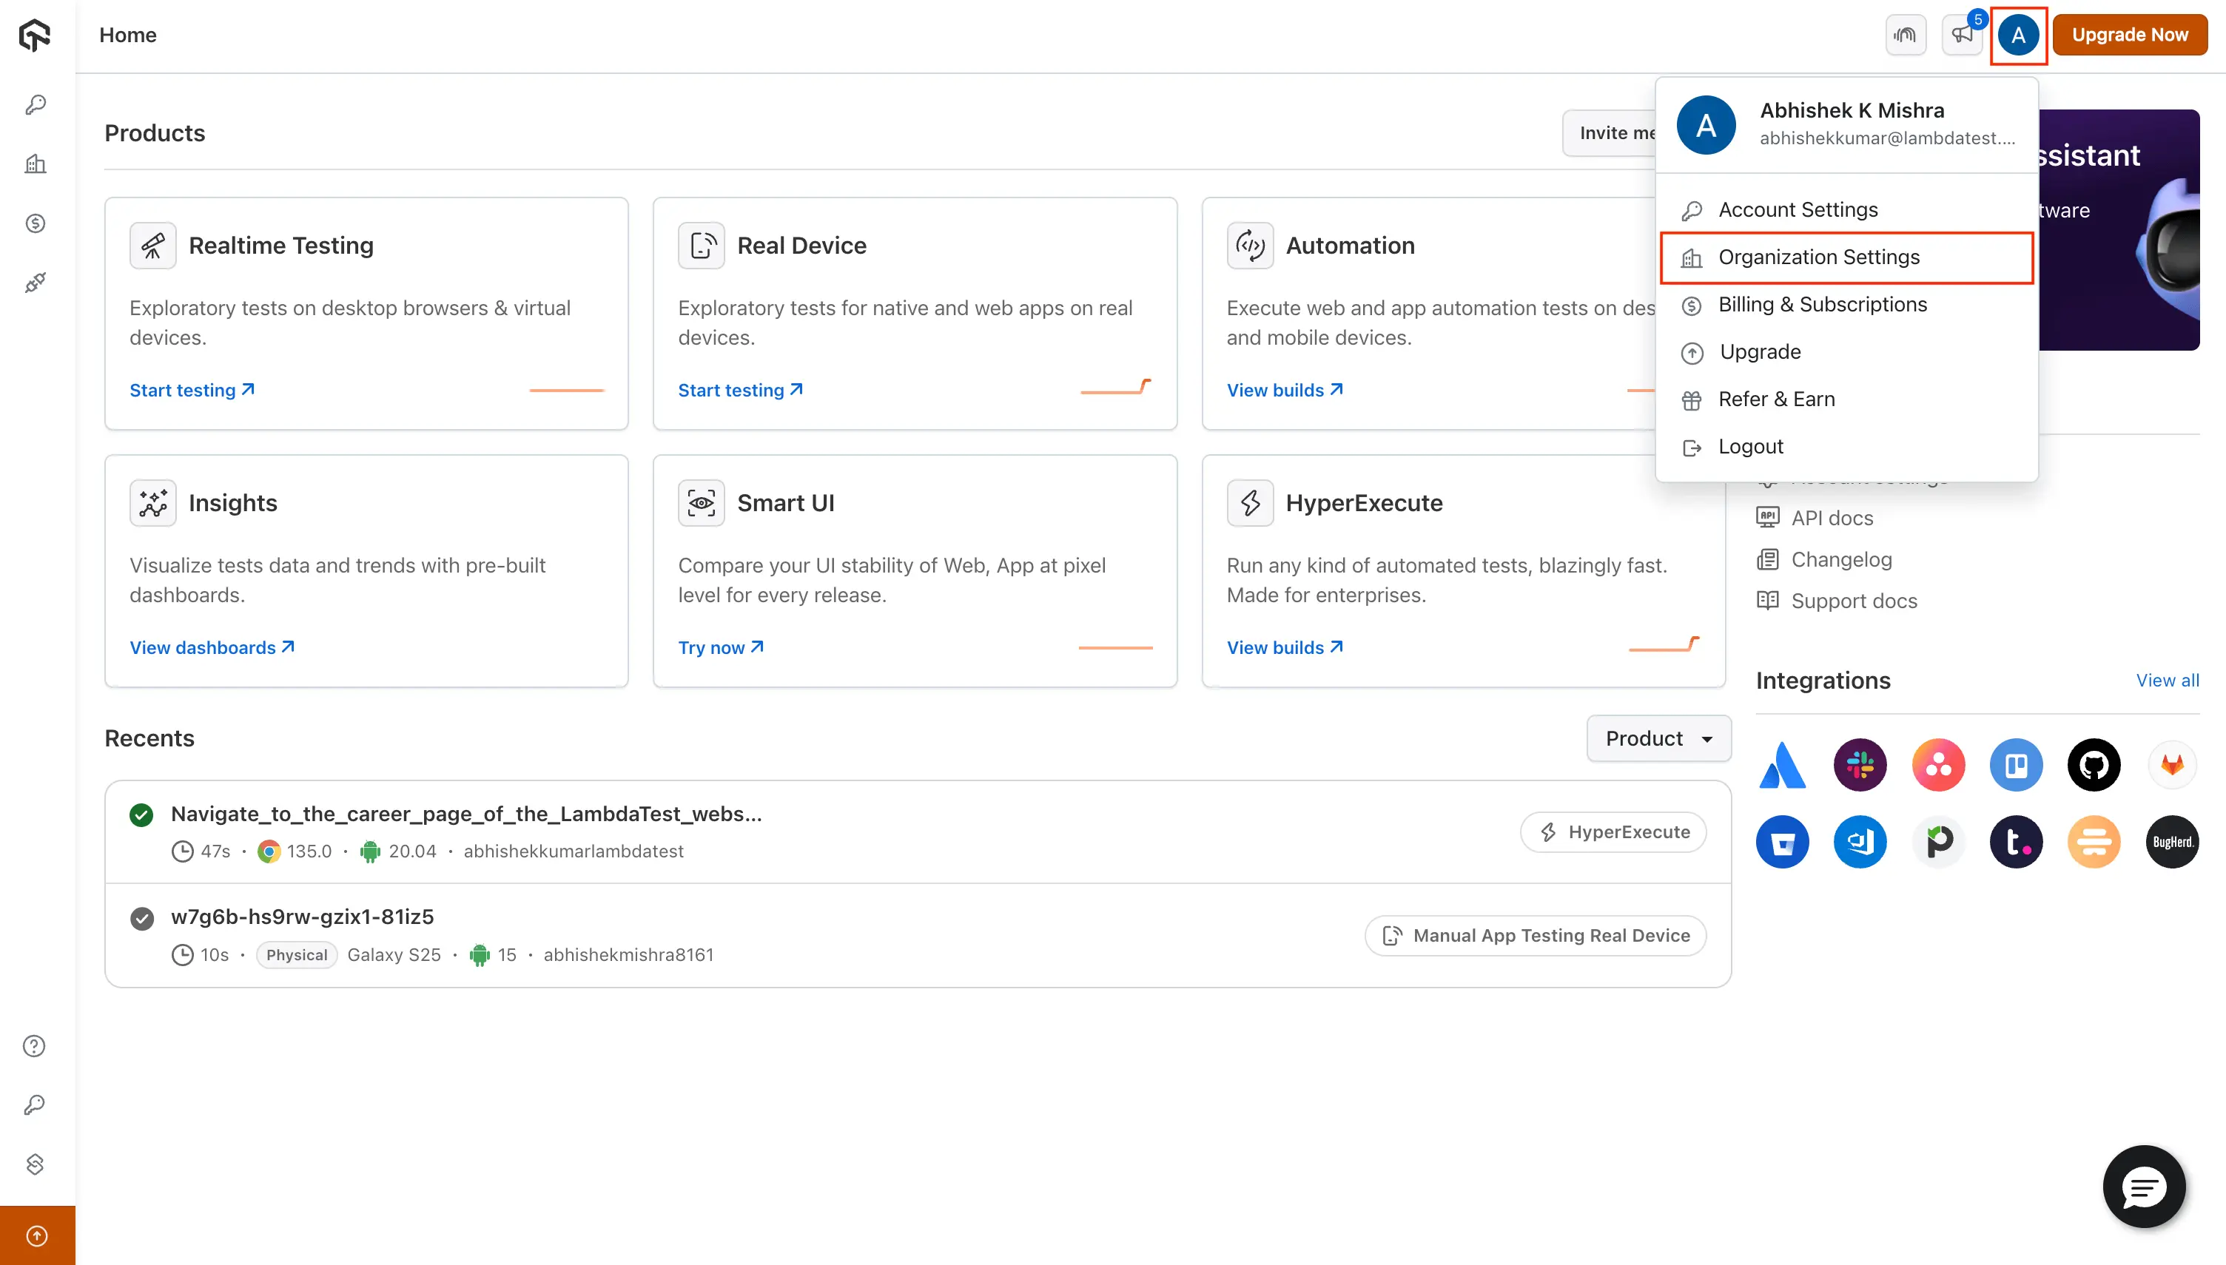
Task: Click the Upgrade Now button
Action: [x=2130, y=35]
